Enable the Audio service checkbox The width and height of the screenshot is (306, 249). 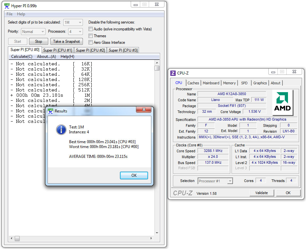pos(91,29)
